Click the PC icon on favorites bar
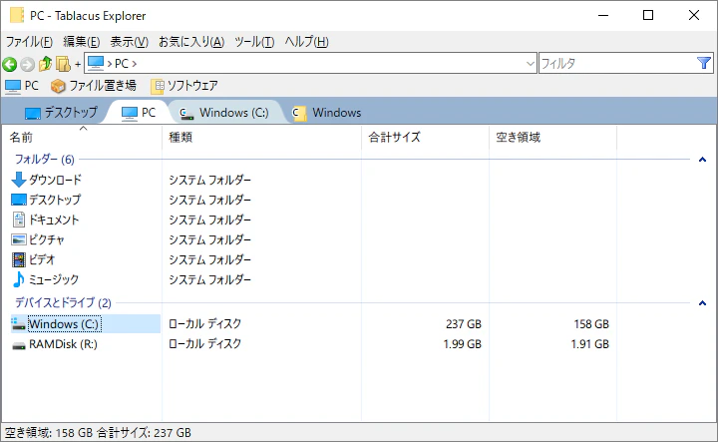 tap(13, 86)
